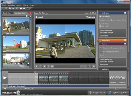
Task: Switch to the Detail-Liste tab
Action: pos(7,13)
